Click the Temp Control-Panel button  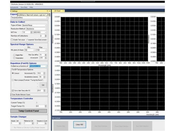click(29, 111)
